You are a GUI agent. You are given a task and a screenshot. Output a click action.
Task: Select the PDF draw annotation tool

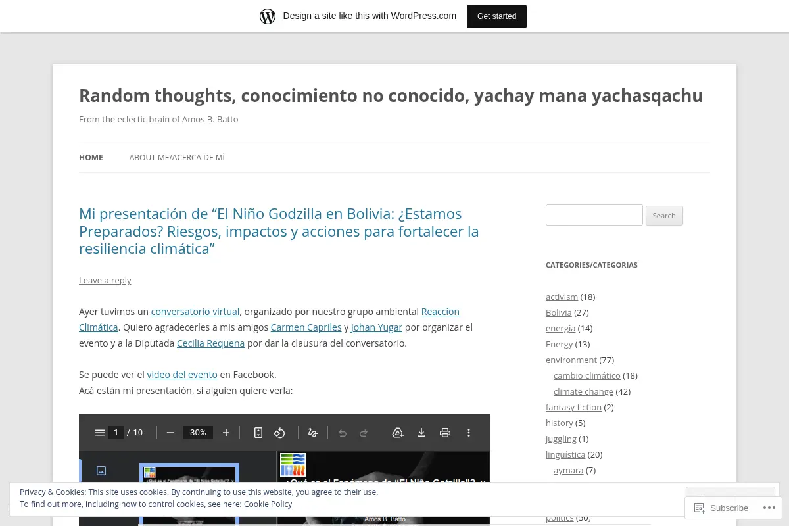click(x=312, y=433)
